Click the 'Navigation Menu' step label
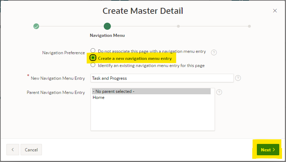Viewport: 286px width, 162px height. (x=107, y=35)
